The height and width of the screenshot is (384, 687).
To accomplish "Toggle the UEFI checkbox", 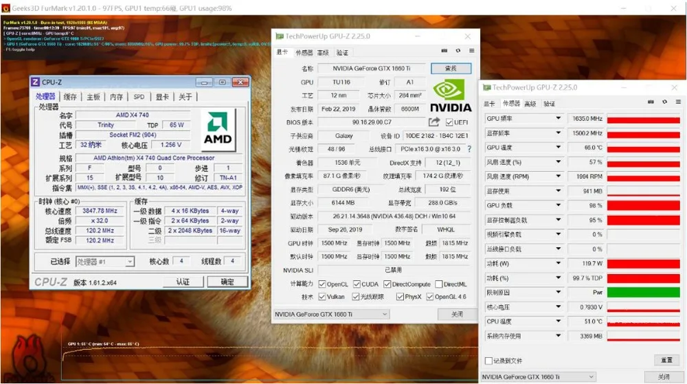I will pos(449,122).
